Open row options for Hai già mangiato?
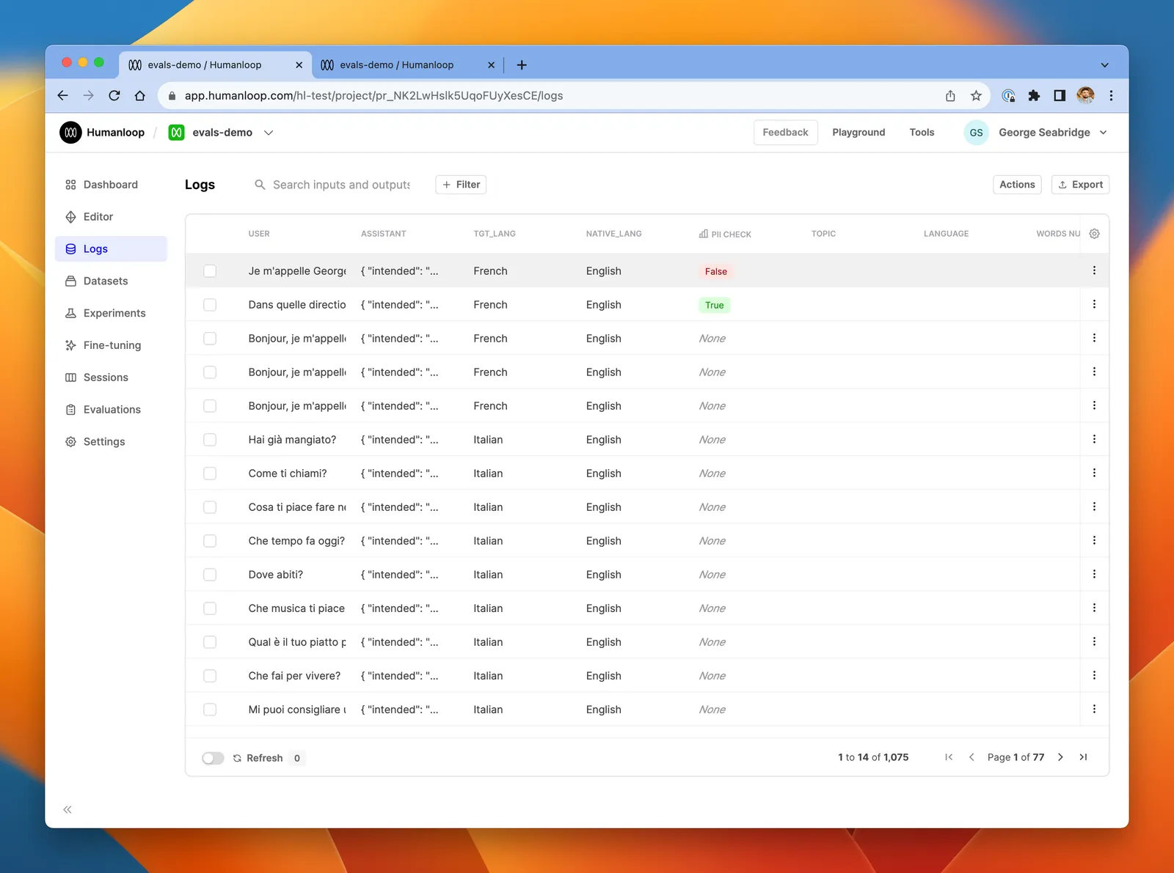 [1094, 439]
